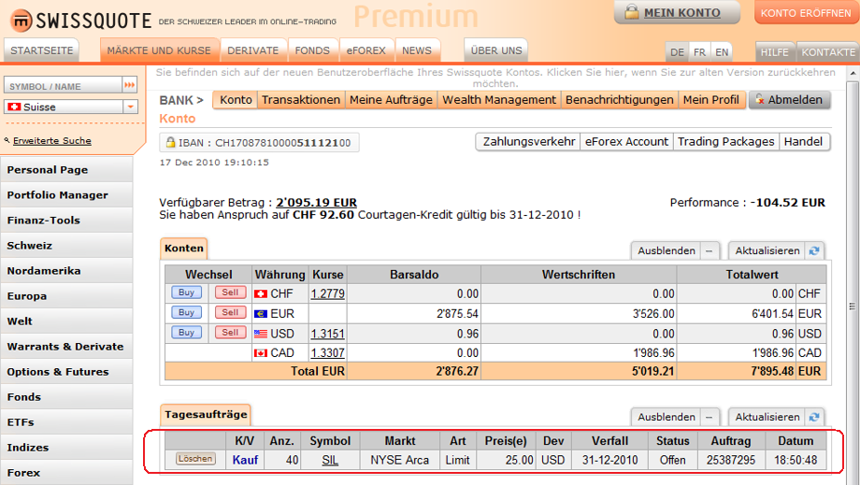Viewport: 860px width, 485px height.
Task: Click the minus icon beside Ausblenden in Tagesaufträge
Action: click(709, 417)
